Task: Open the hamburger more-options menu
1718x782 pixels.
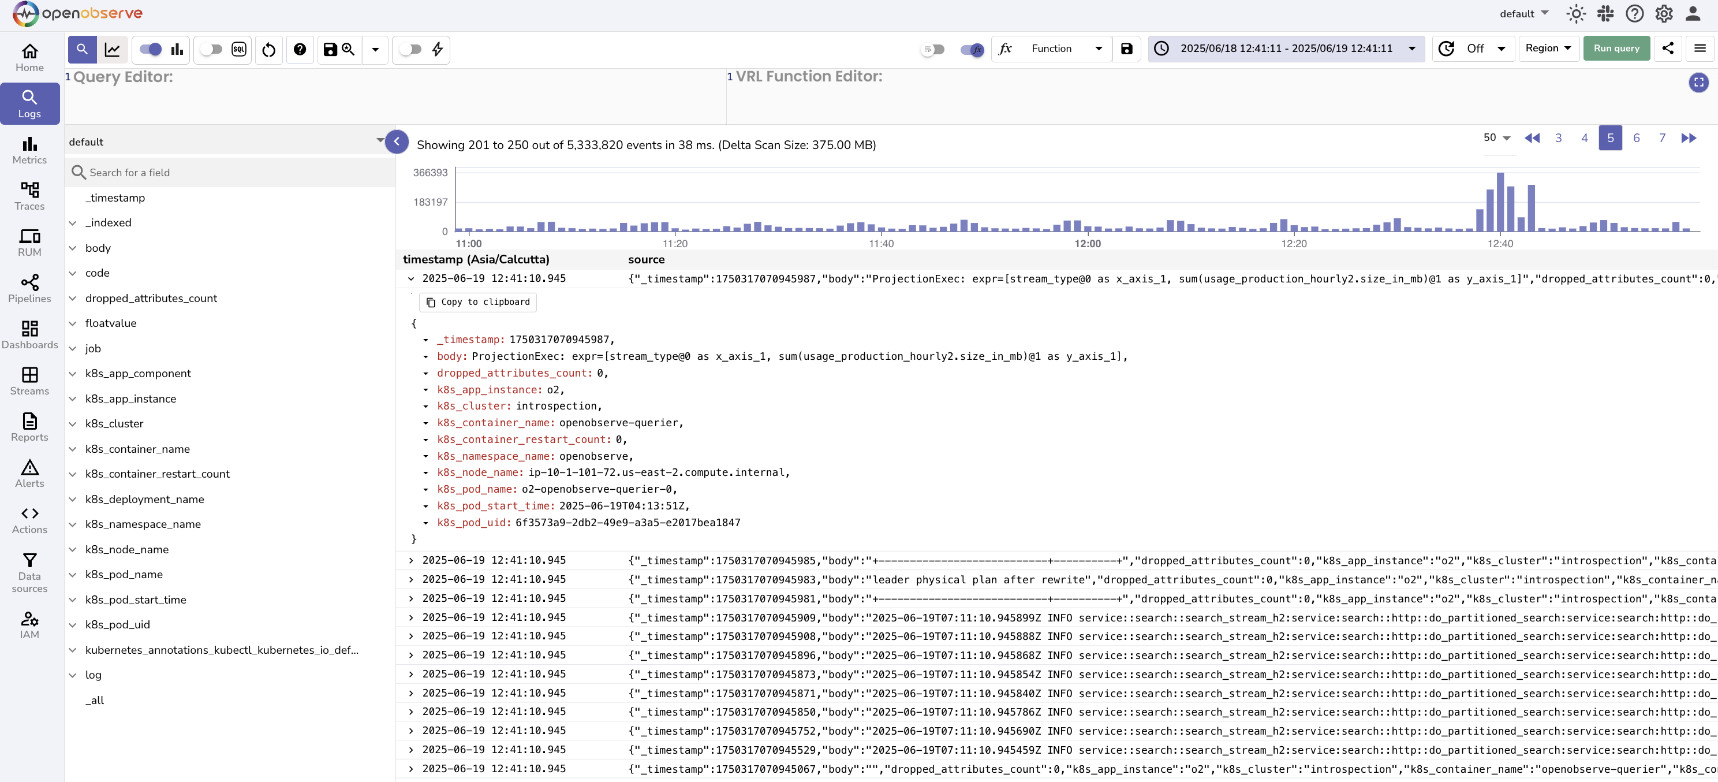Action: click(x=1700, y=48)
